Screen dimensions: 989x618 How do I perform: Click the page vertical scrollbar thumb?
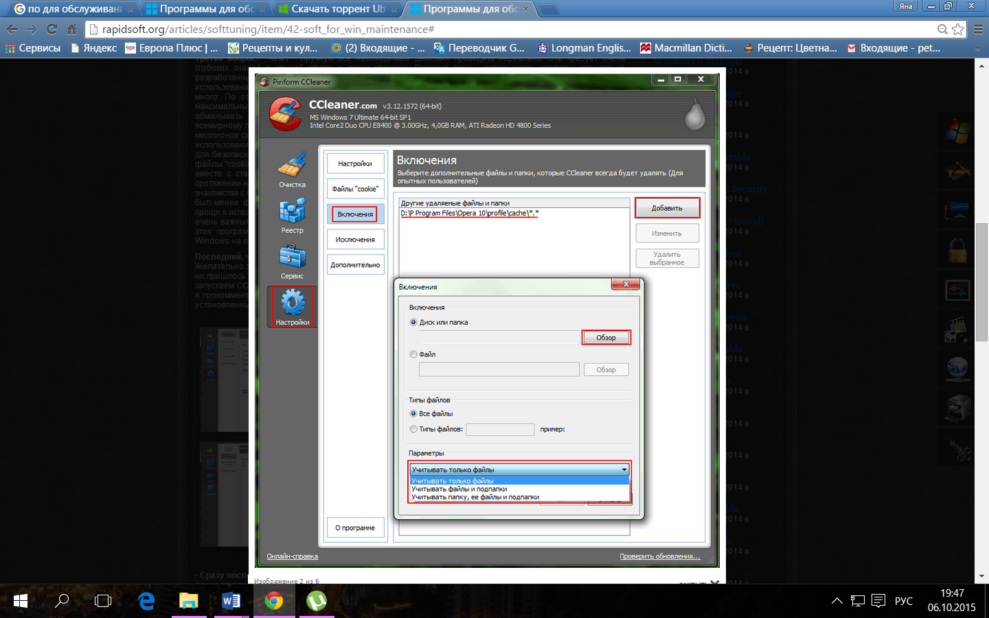tap(981, 282)
